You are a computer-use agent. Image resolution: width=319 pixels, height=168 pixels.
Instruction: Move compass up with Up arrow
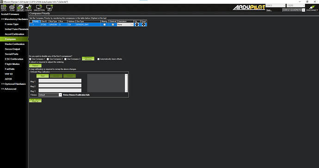[137, 25]
